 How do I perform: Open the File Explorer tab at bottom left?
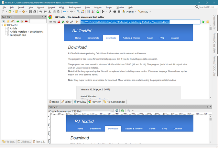coord(9,142)
